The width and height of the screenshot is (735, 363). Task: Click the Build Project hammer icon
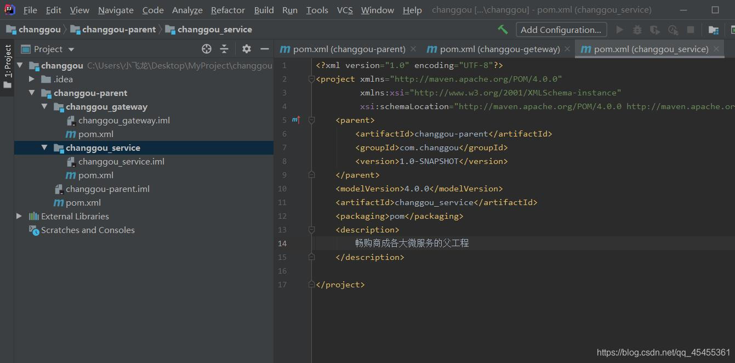(x=503, y=30)
